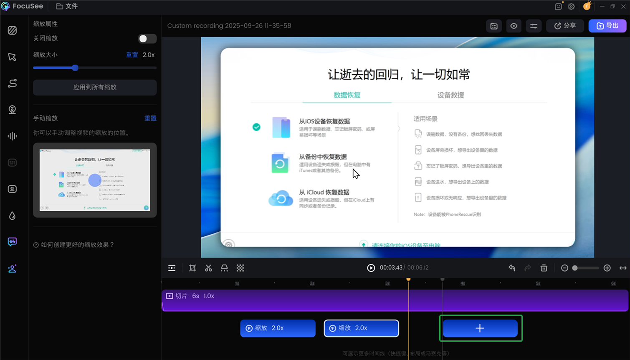Open the curved path panel in the sidebar
This screenshot has height=360, width=630.
tap(12, 83)
